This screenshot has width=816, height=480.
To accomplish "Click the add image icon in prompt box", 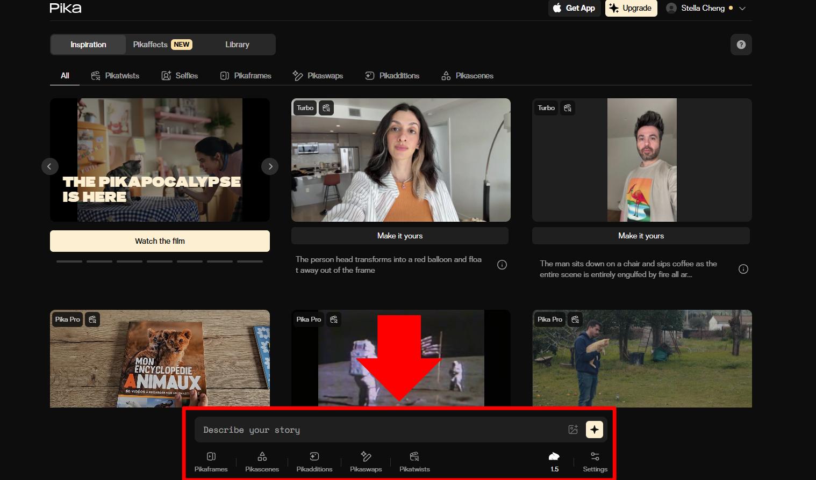I will [573, 430].
